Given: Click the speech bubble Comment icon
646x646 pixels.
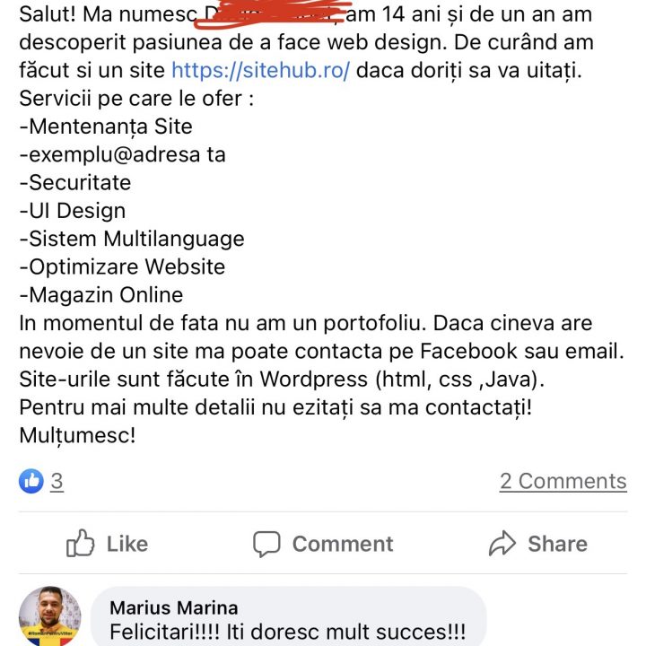Looking at the screenshot, I should coord(266,544).
